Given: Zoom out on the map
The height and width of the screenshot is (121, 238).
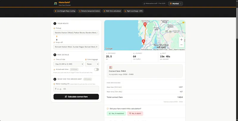Looking at the screenshot, I should 181,45.
